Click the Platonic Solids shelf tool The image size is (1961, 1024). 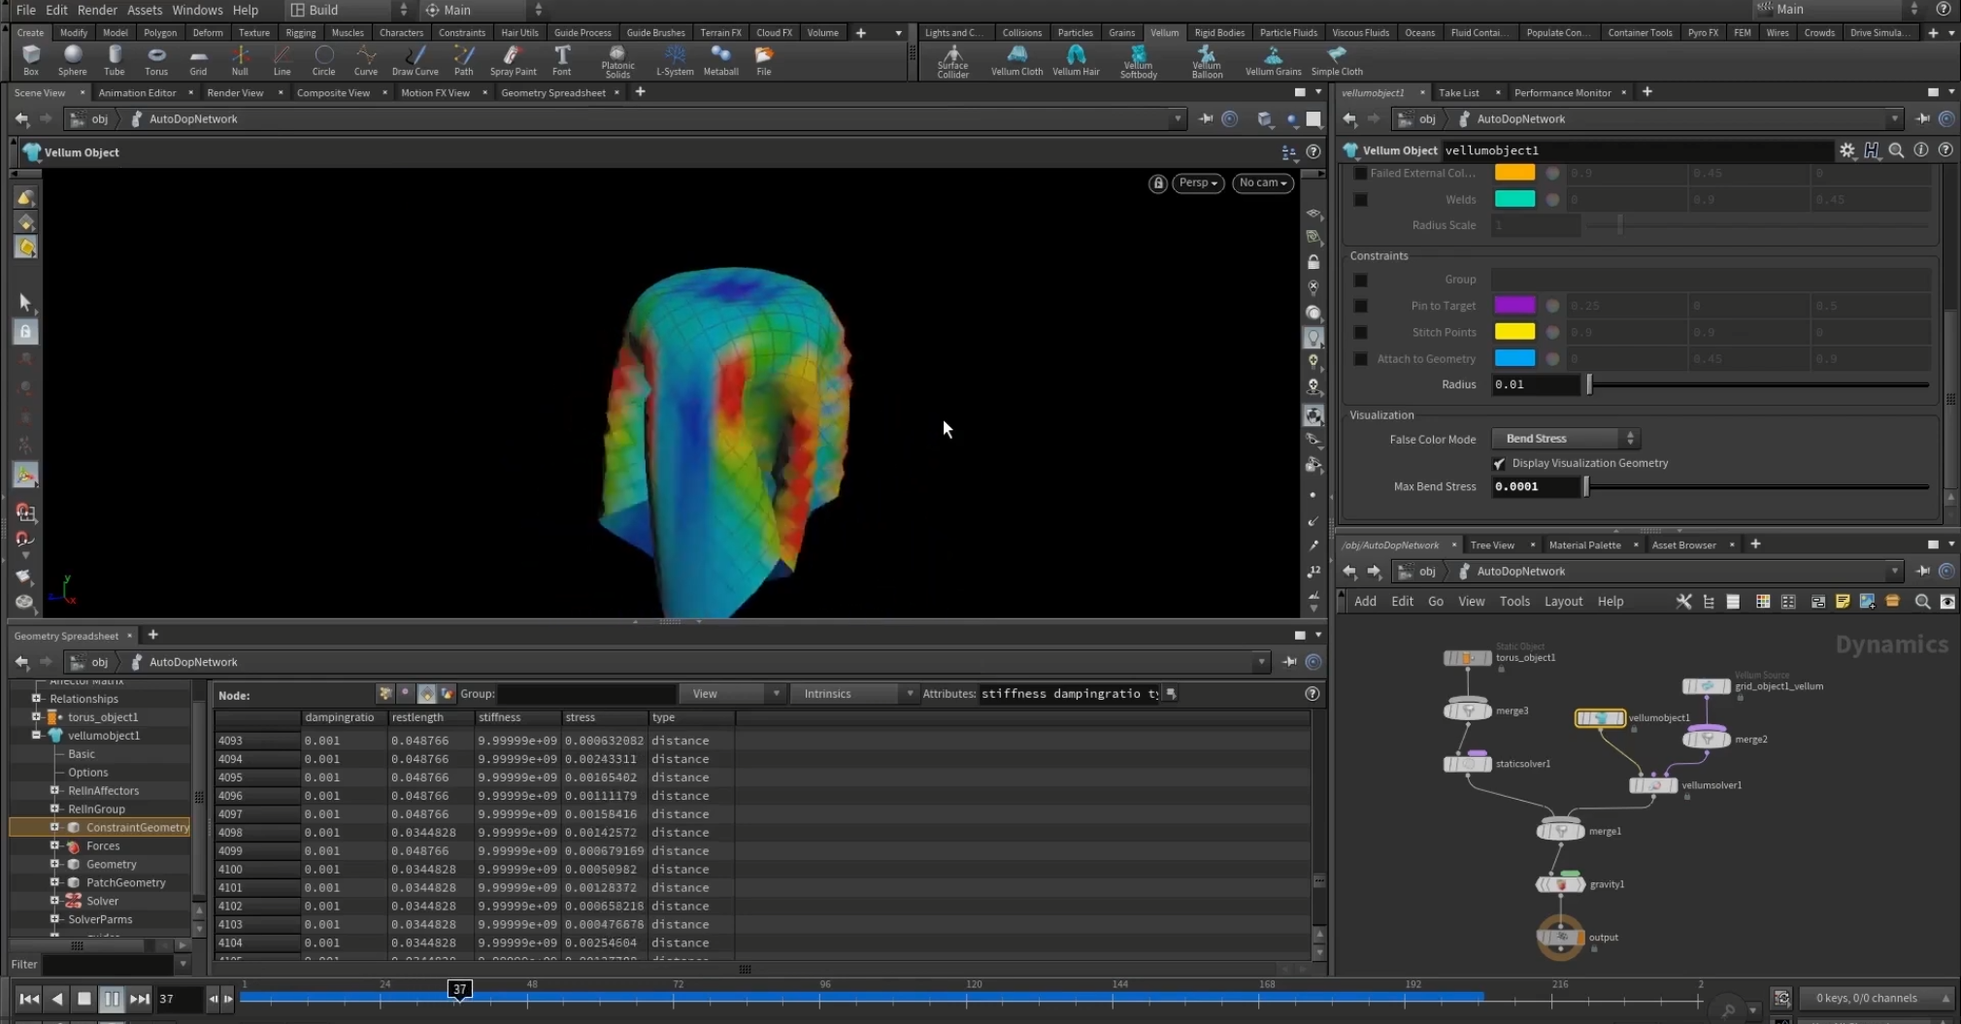pyautogui.click(x=617, y=60)
